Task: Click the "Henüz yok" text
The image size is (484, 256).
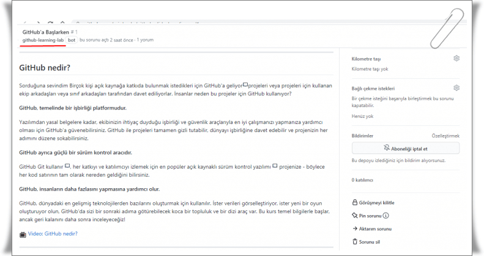Action: coord(362,116)
